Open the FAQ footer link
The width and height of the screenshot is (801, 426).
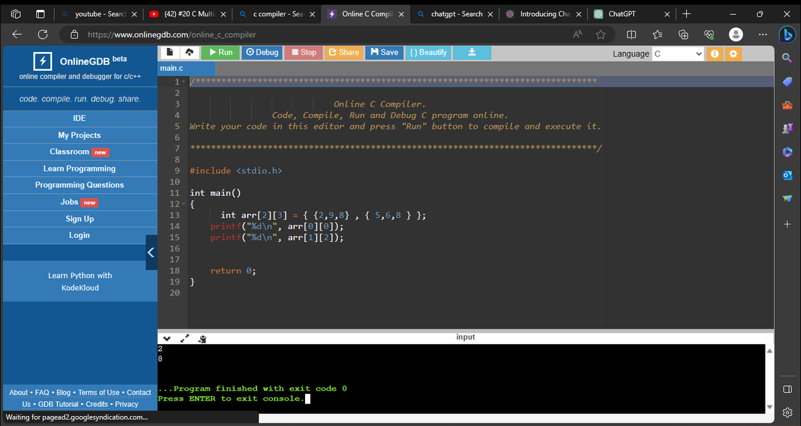tap(42, 393)
